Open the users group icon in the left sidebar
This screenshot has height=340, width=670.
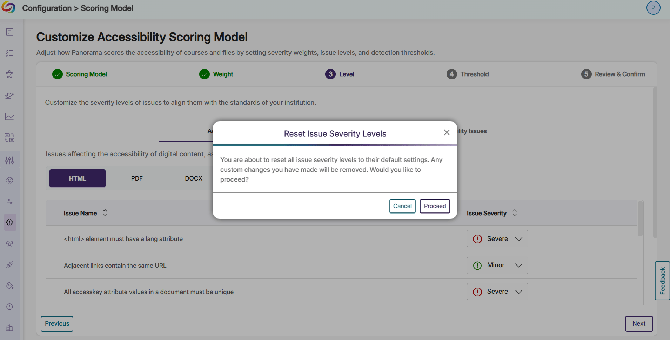point(9,243)
